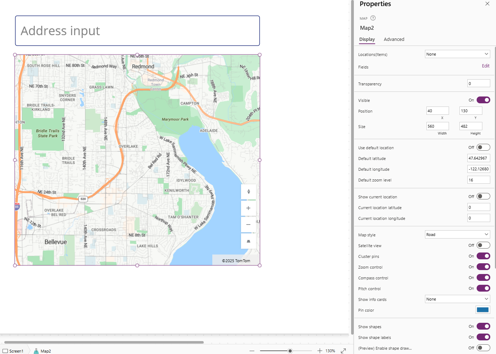This screenshot has height=354, width=496.
Task: Turn off the Pitch control toggle
Action: coord(483,288)
